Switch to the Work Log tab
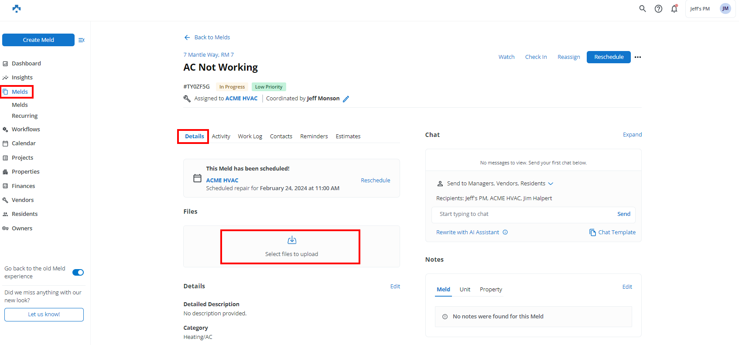This screenshot has height=345, width=739. point(250,137)
